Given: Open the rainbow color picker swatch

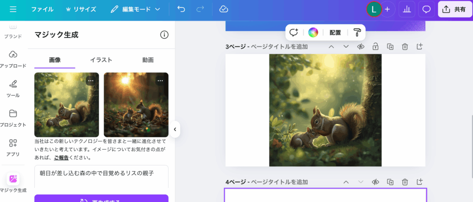Looking at the screenshot, I should point(313,32).
